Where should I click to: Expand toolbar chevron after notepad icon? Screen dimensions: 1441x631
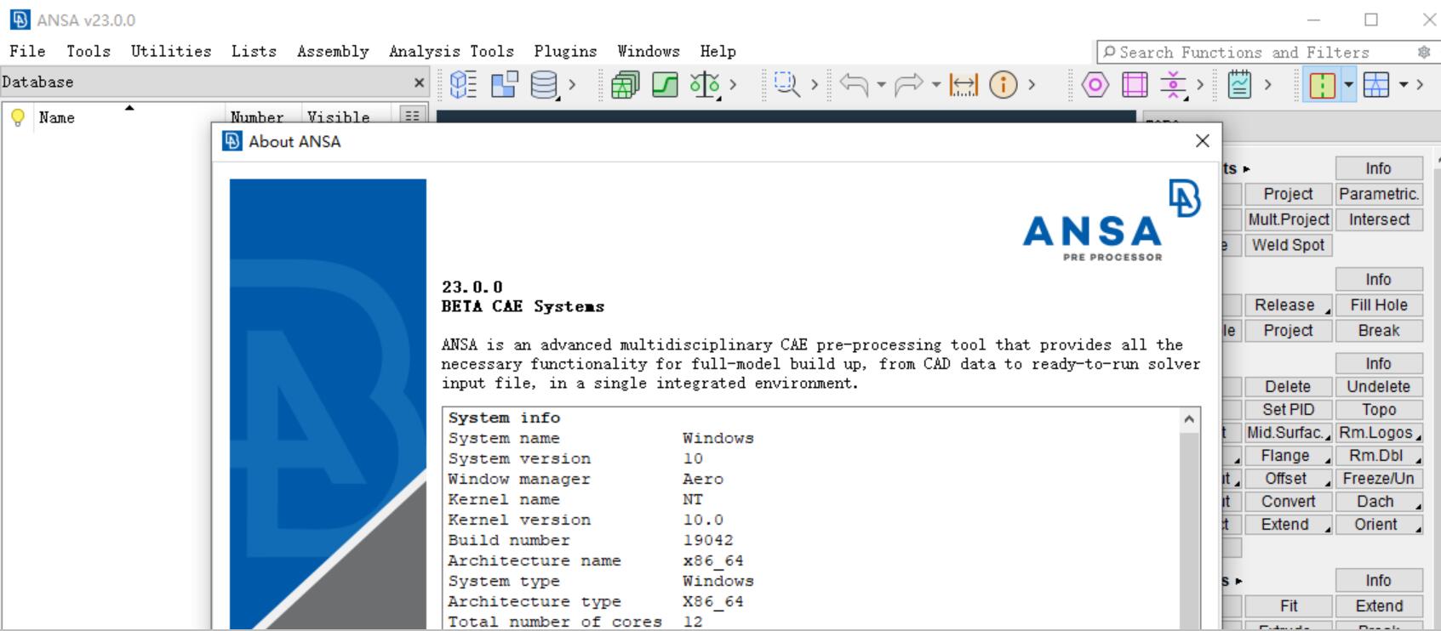[1268, 84]
